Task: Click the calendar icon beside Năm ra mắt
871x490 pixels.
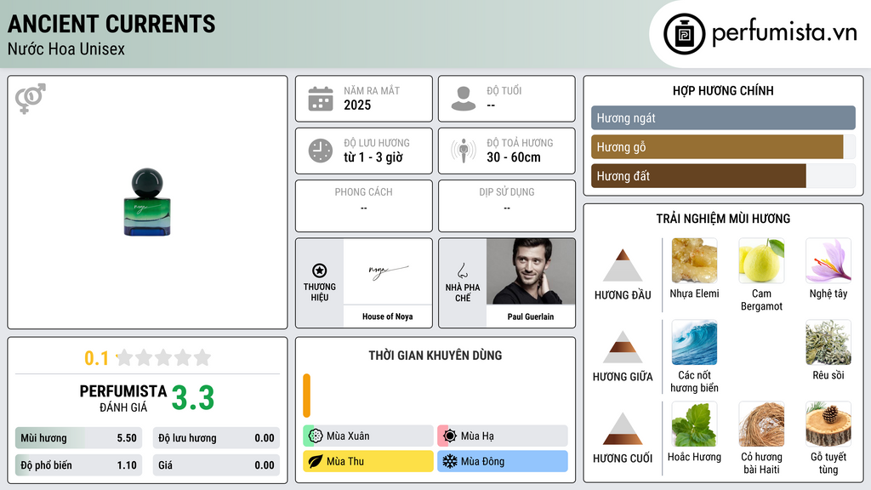Action: [x=321, y=99]
